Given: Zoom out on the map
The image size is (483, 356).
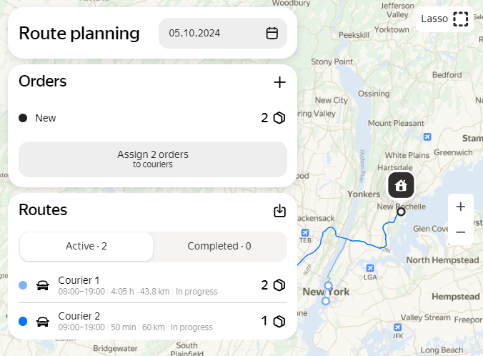Looking at the screenshot, I should pos(461,232).
